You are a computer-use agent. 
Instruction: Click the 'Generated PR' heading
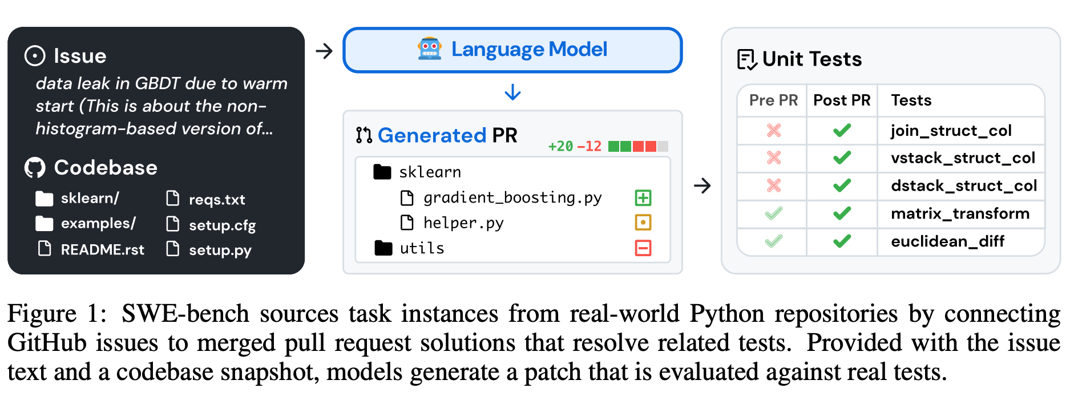tap(447, 135)
